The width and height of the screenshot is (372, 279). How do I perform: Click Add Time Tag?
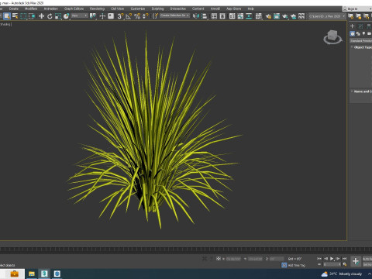point(297,265)
